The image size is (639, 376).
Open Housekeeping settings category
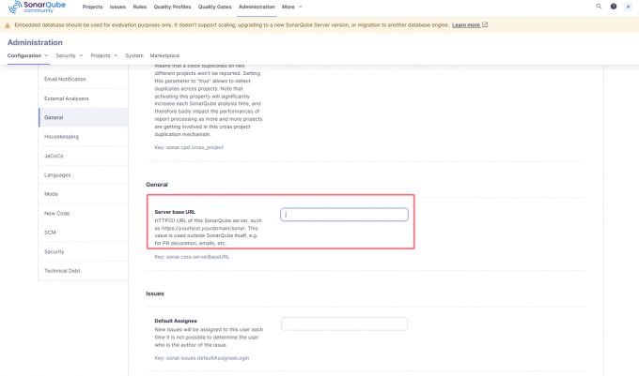click(83, 137)
